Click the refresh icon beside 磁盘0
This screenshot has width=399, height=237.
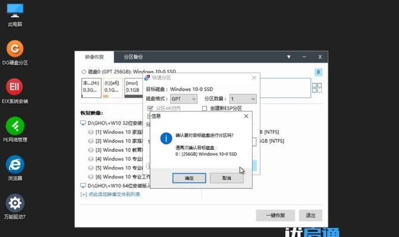83,72
